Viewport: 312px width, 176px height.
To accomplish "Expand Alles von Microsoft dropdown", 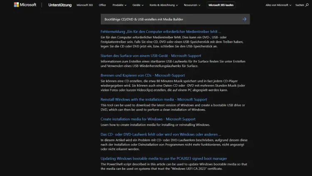I will (x=278, y=5).
